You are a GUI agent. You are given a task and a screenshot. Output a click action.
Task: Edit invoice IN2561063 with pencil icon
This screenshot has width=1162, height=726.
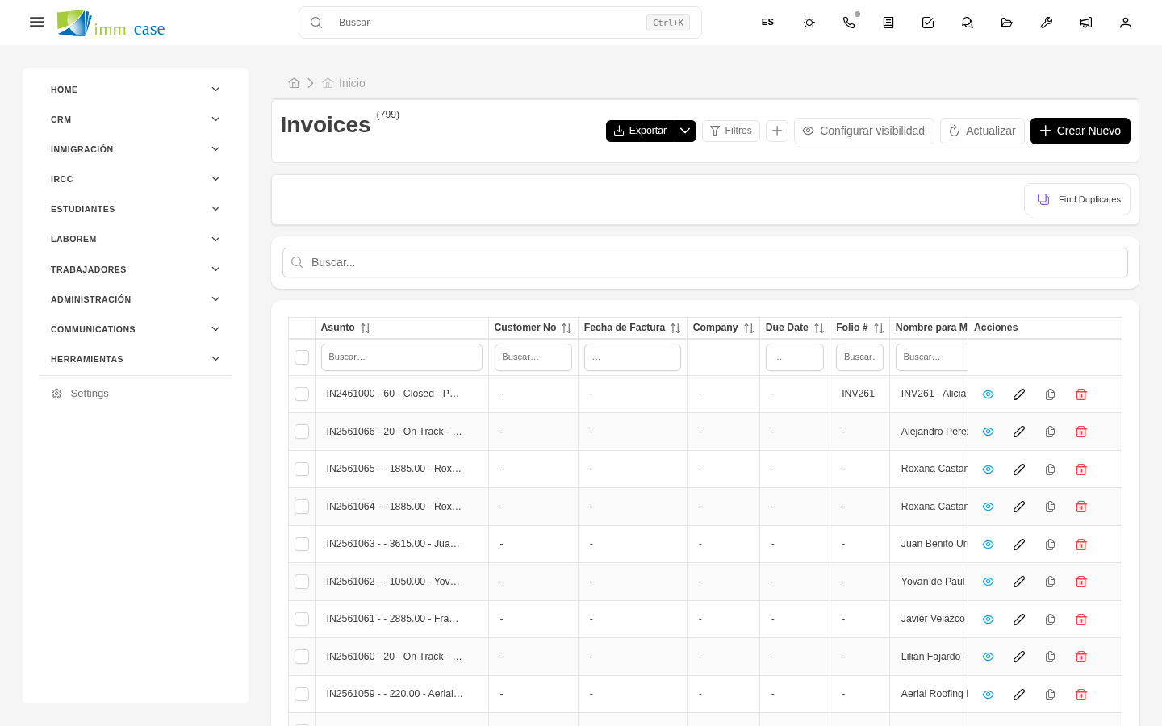[1019, 544]
